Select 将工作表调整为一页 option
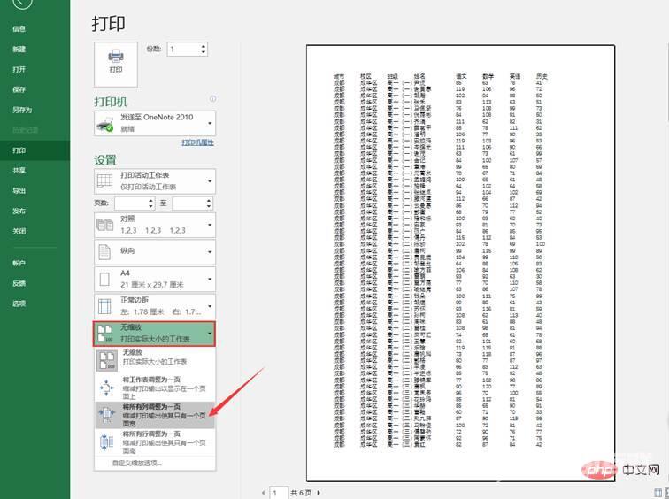Screen dimensions: 669x499 (155, 388)
